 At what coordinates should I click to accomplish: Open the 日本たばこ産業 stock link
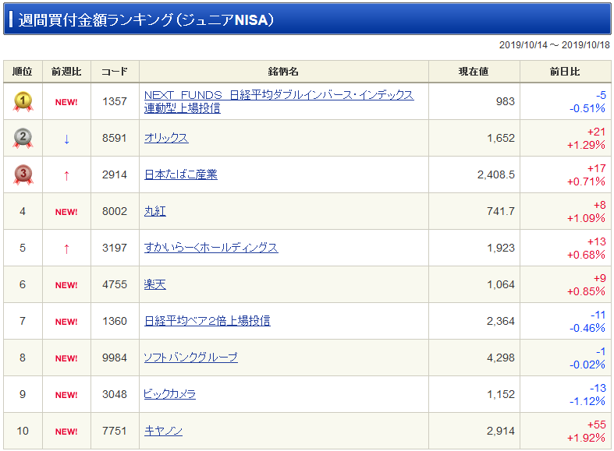180,174
